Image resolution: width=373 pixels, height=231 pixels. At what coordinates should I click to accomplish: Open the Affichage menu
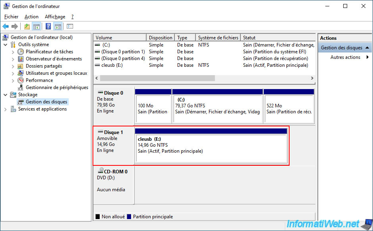click(55, 17)
